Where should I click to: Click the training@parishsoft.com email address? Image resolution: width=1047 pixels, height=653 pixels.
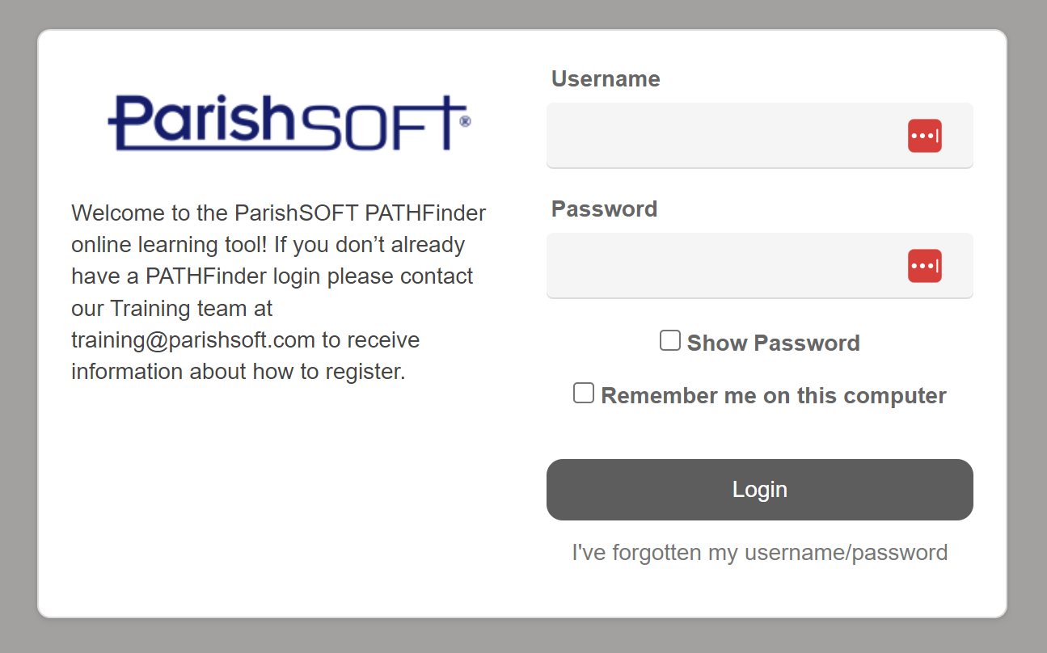point(193,340)
